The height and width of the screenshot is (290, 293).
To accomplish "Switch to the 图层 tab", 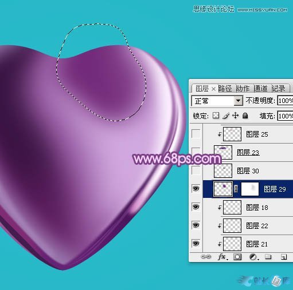I will 202,89.
